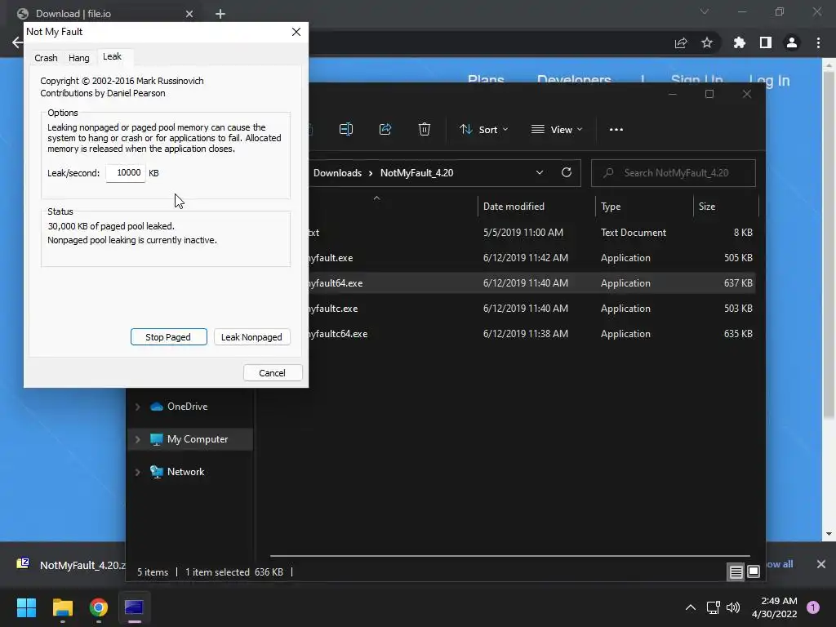The height and width of the screenshot is (627, 836).
Task: Open the See more ellipsis menu
Action: pos(616,130)
